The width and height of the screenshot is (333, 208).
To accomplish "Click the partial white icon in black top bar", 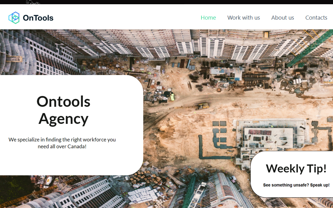I will [x=32, y=2].
